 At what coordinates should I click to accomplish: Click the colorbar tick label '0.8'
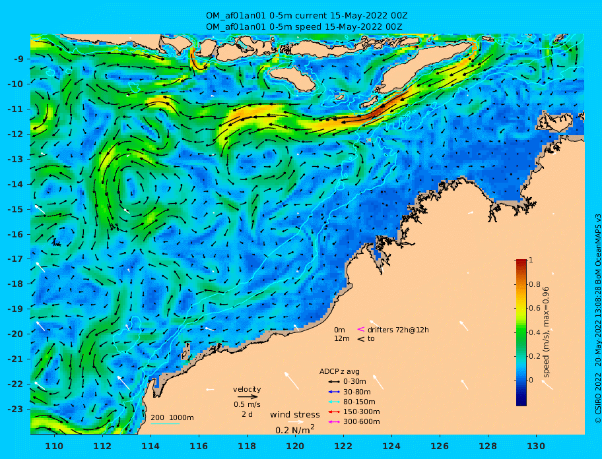[535, 284]
